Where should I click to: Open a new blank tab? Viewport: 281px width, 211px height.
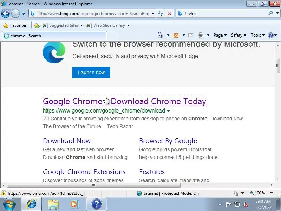click(x=112, y=36)
